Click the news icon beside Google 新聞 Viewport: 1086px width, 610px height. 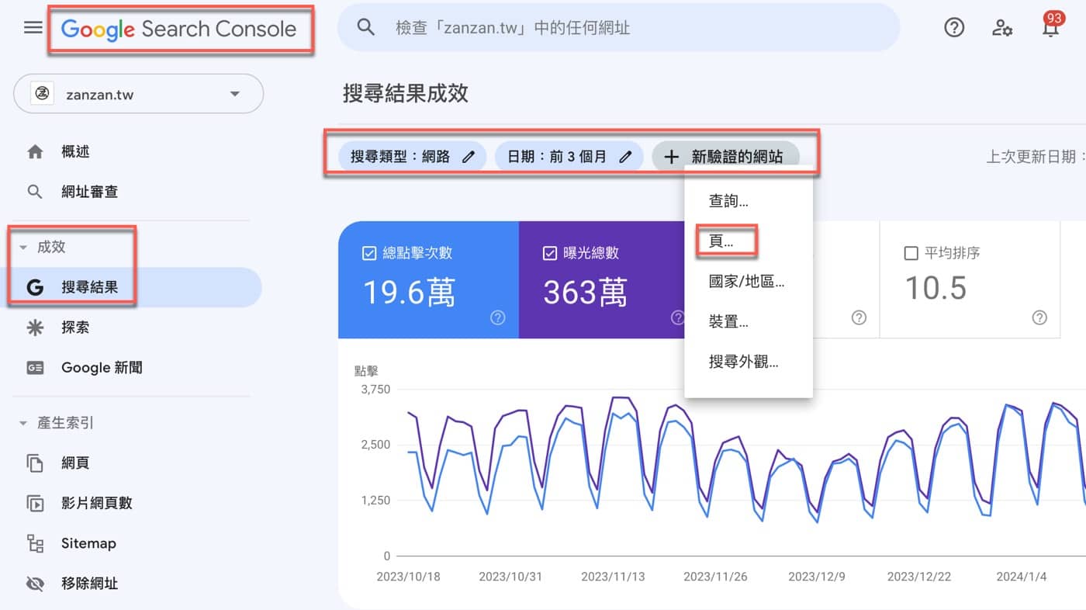35,368
